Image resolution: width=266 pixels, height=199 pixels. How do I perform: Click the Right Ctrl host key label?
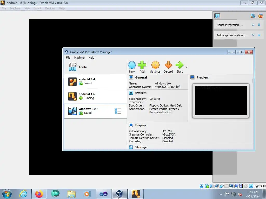pos(260,186)
